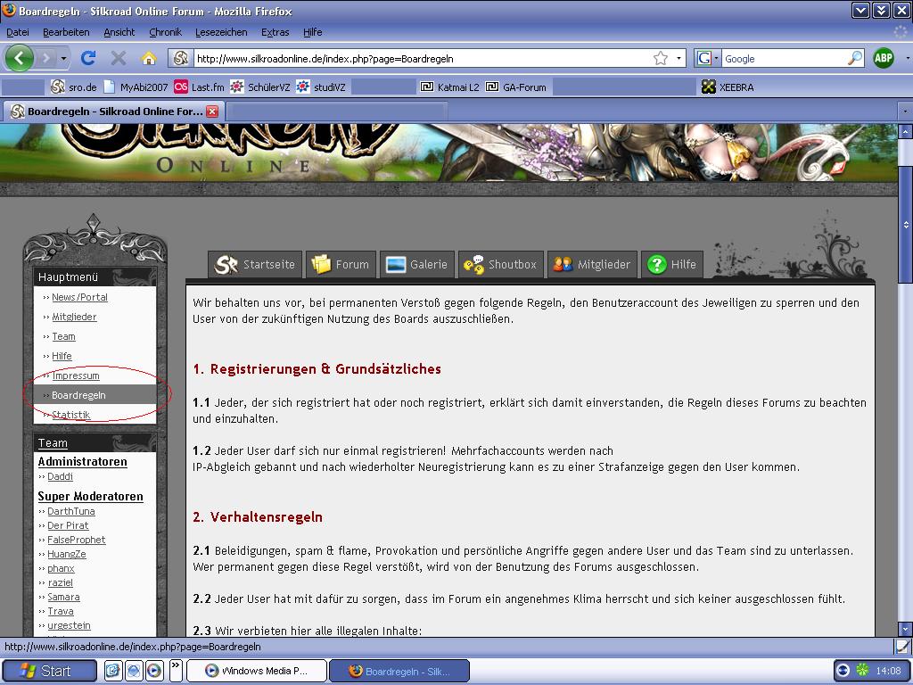The height and width of the screenshot is (685, 913).
Task: Click the Google search magnifier icon
Action: (855, 58)
